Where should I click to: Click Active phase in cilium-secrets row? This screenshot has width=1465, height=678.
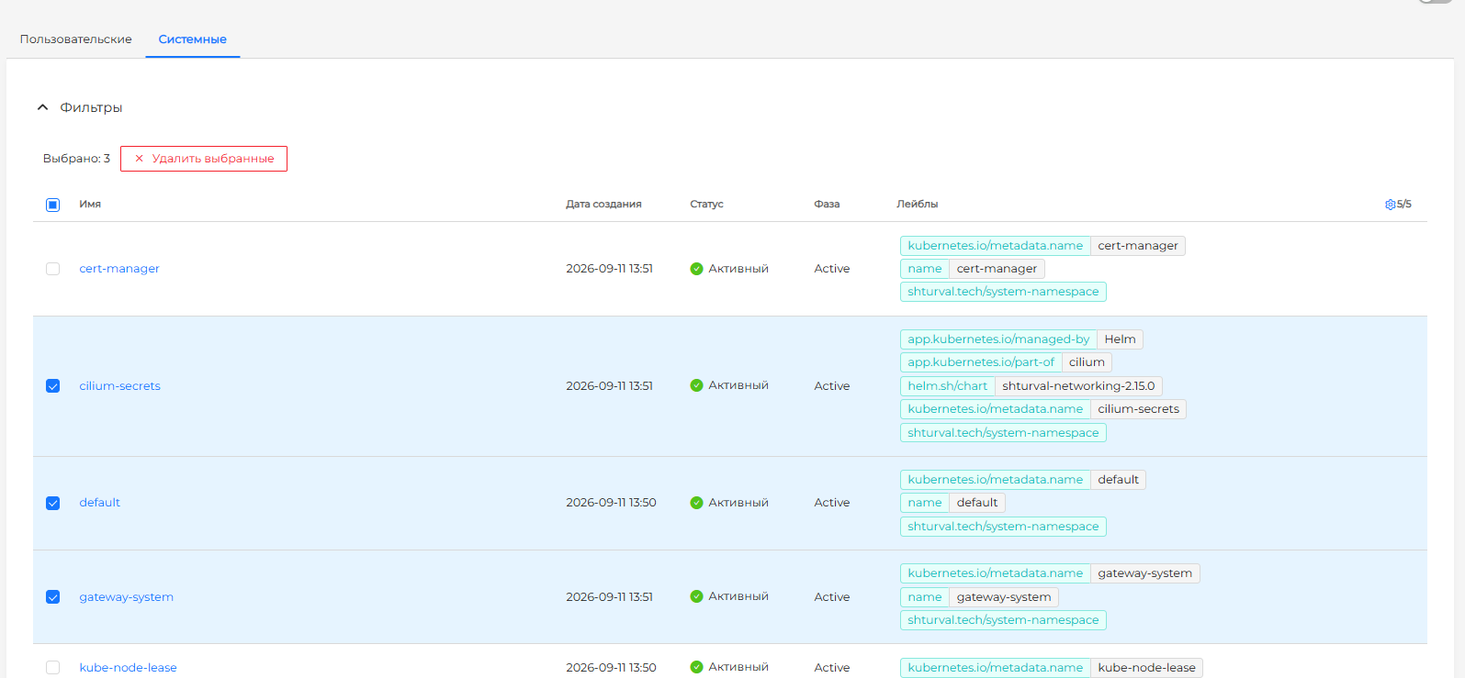coord(831,386)
